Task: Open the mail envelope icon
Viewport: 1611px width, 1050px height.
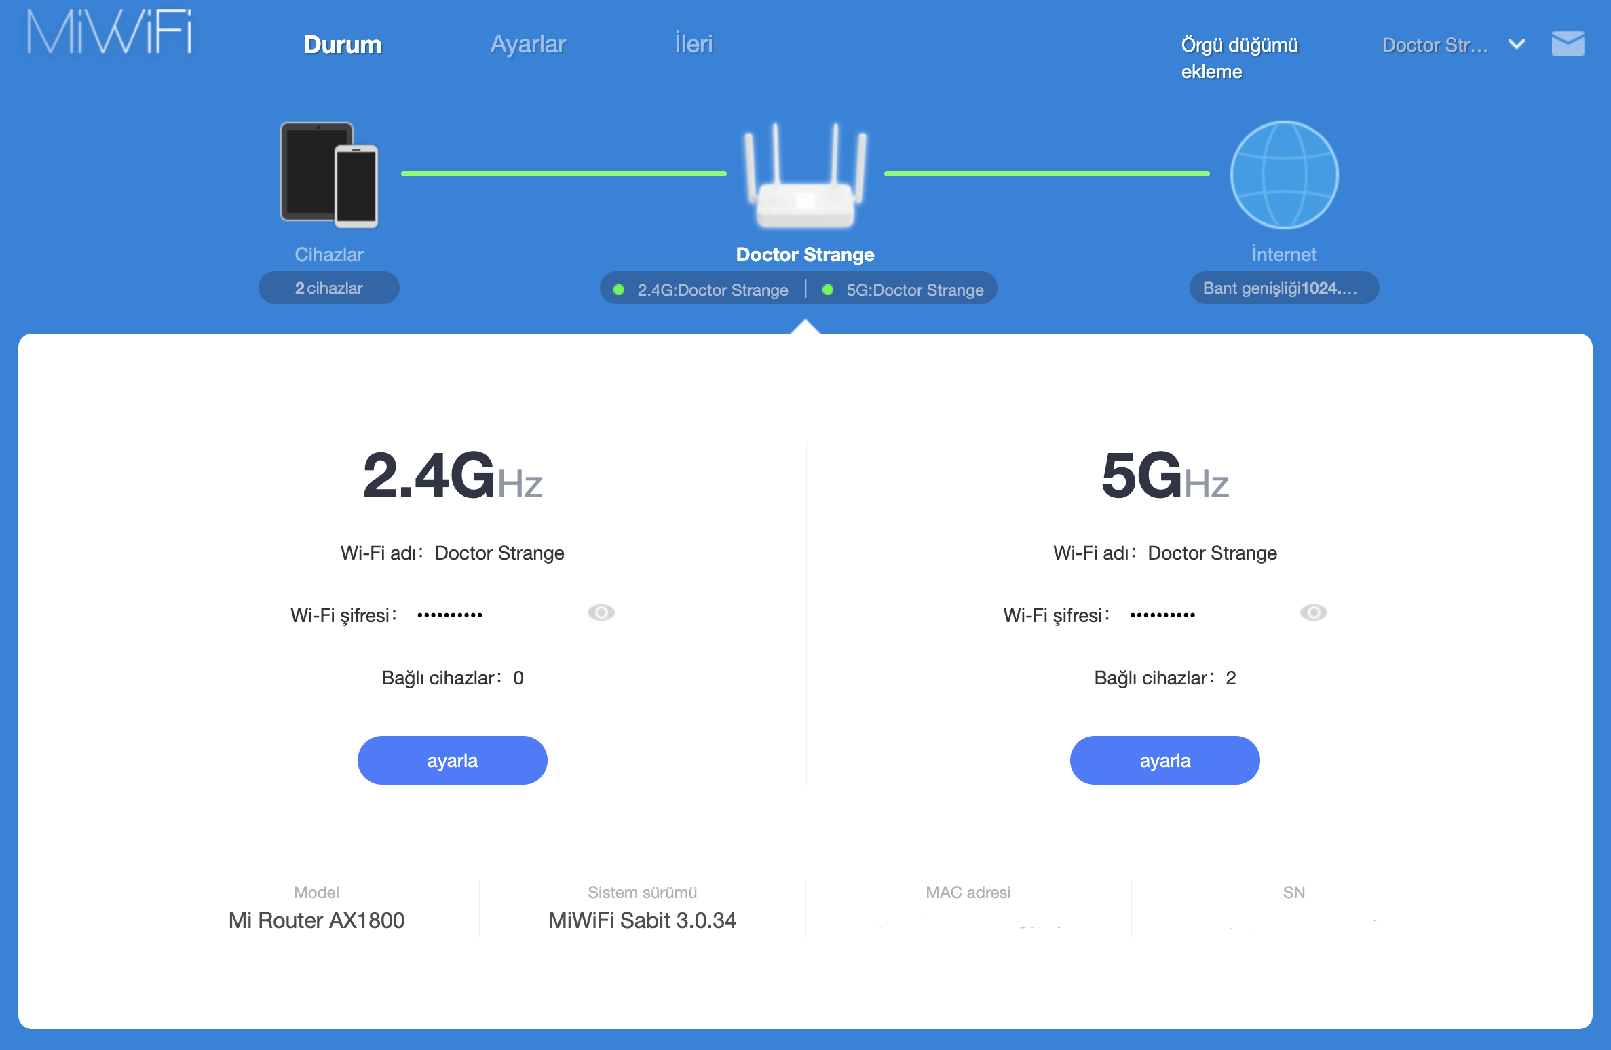Action: click(x=1568, y=43)
